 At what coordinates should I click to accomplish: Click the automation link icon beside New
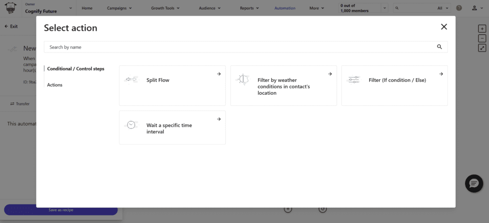tap(12, 49)
